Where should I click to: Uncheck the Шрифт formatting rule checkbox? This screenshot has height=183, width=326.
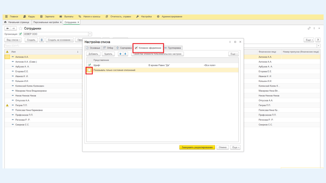pyautogui.click(x=89, y=65)
